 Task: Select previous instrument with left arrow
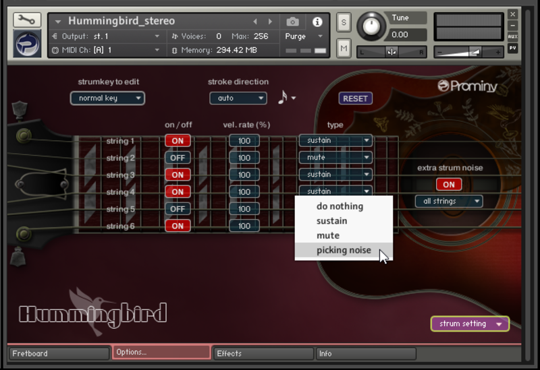click(255, 22)
